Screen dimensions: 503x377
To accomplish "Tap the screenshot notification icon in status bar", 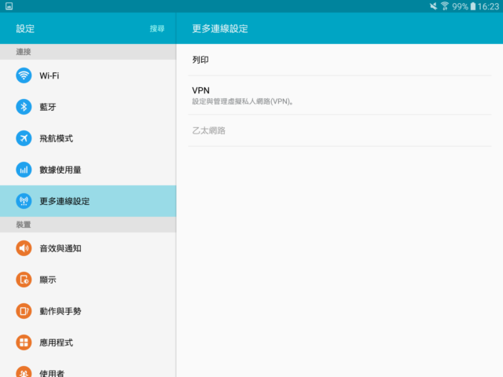I will 9,6.
